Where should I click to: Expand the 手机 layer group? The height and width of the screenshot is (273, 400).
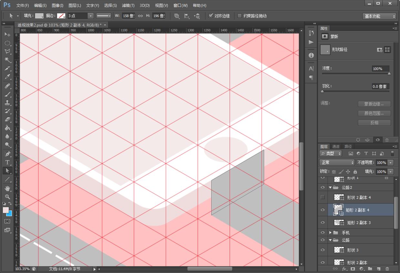point(330,233)
